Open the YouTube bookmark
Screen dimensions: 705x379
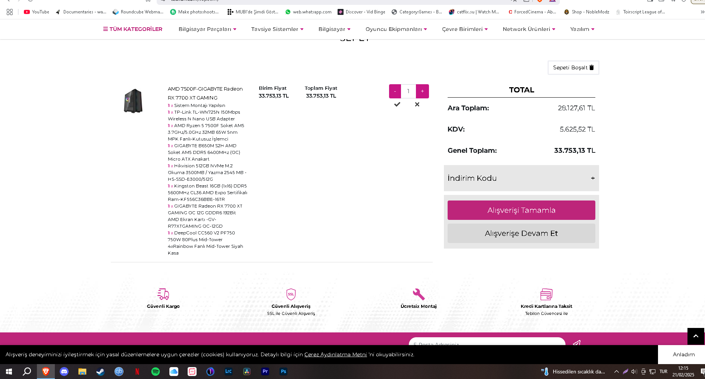coord(37,12)
